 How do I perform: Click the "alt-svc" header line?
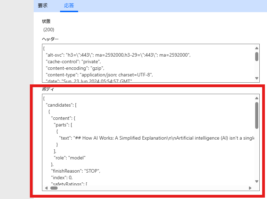[x=118, y=55]
